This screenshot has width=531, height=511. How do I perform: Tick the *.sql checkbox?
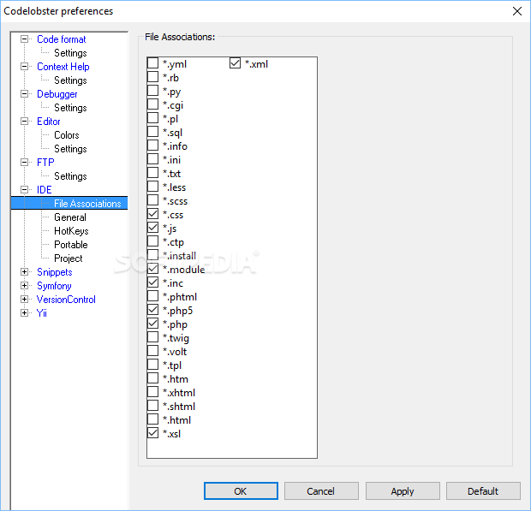coord(152,132)
